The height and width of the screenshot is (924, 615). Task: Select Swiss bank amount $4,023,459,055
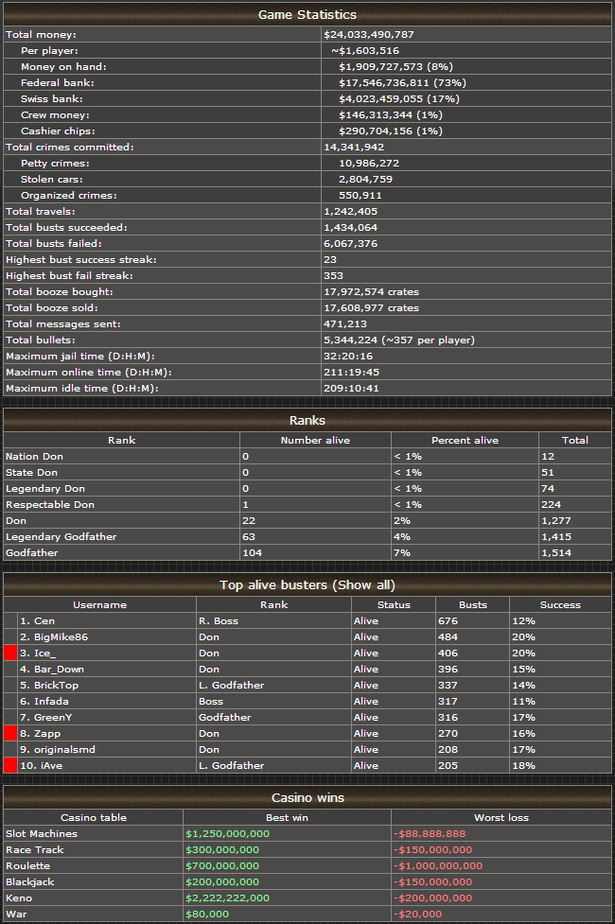(381, 99)
